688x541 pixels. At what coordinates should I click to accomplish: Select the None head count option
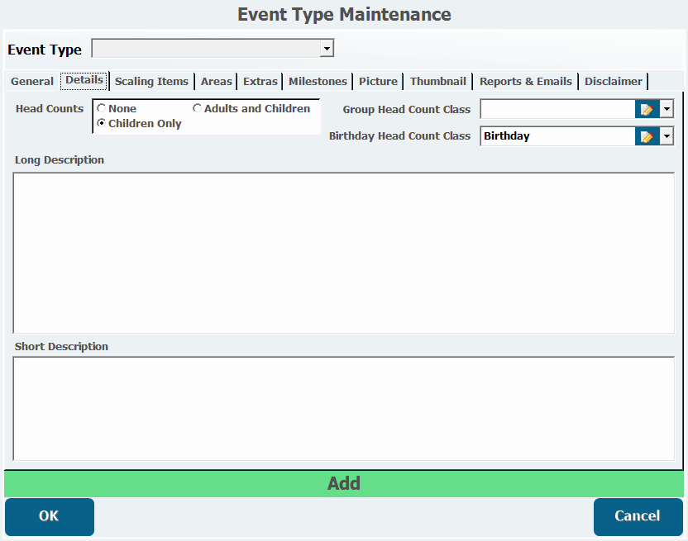102,108
